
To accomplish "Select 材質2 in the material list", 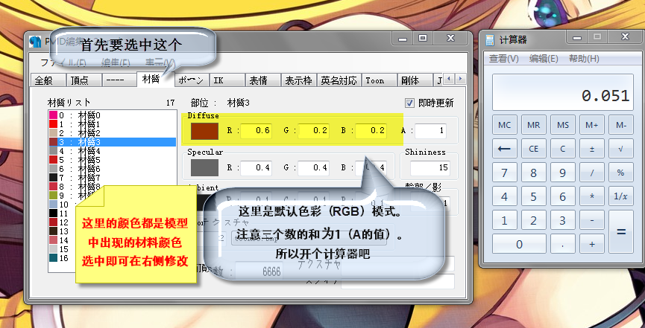I will tap(112, 133).
